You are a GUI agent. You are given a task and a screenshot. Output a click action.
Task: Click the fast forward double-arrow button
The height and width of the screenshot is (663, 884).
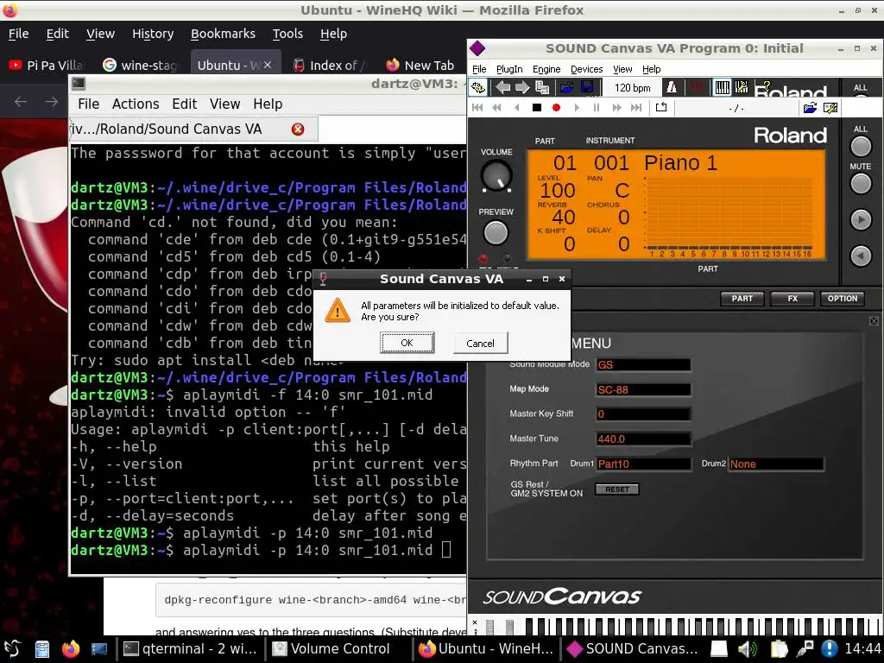point(616,108)
